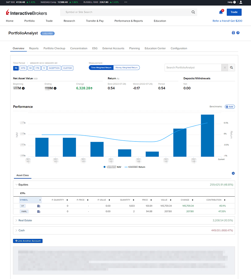
Task: Open the asset class settings gear icon
Action: [x=233, y=173]
